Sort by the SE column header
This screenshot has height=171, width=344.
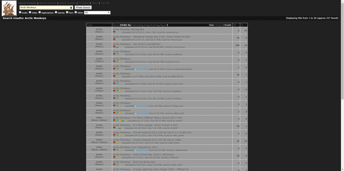point(235,25)
